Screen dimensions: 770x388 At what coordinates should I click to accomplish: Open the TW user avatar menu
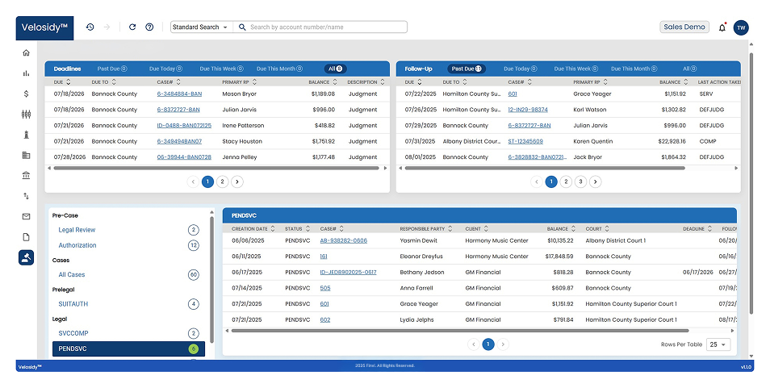[x=741, y=27]
